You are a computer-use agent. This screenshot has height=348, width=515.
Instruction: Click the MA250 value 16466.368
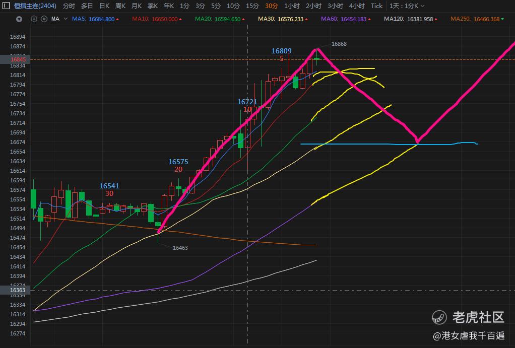click(487, 19)
